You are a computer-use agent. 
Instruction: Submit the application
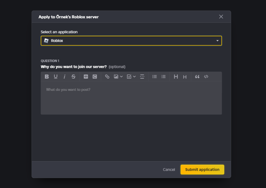click(x=202, y=169)
